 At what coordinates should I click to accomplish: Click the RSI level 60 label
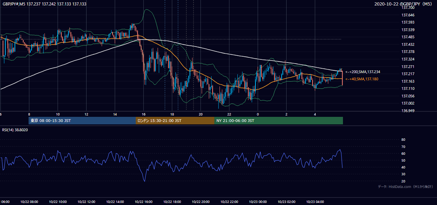click(x=403, y=153)
